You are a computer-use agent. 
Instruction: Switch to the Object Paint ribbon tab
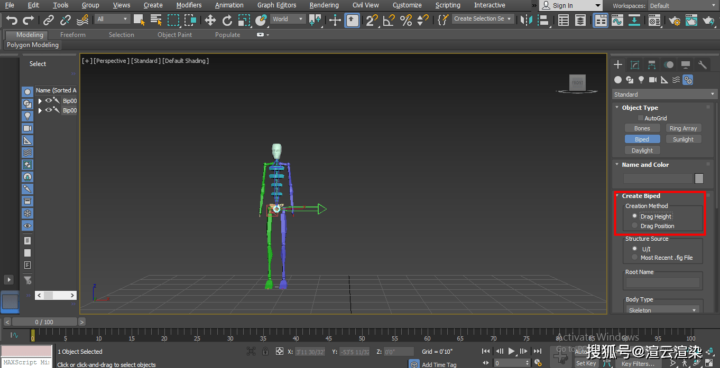(x=175, y=35)
